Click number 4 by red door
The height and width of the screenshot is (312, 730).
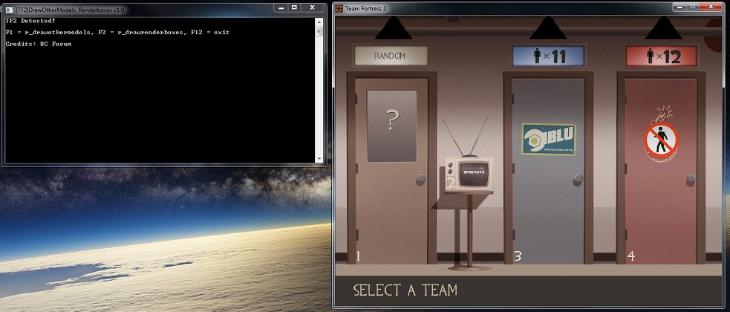coord(630,256)
